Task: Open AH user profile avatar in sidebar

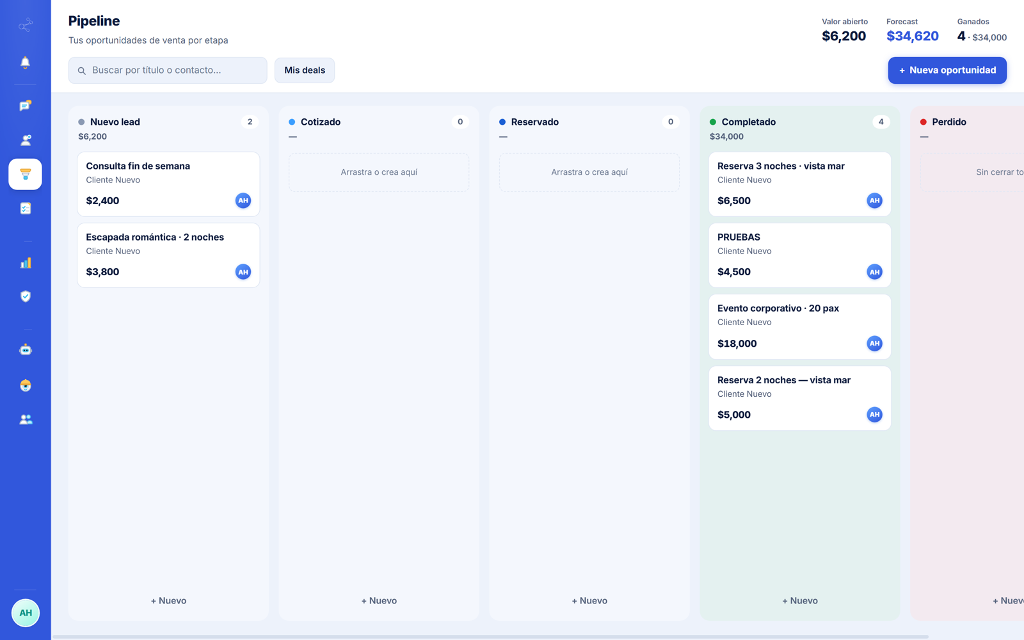Action: pyautogui.click(x=26, y=613)
